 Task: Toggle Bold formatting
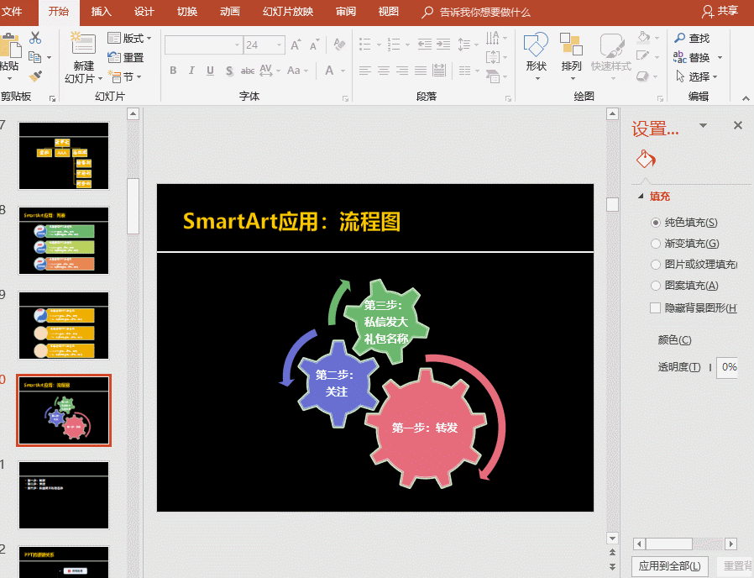pyautogui.click(x=173, y=71)
